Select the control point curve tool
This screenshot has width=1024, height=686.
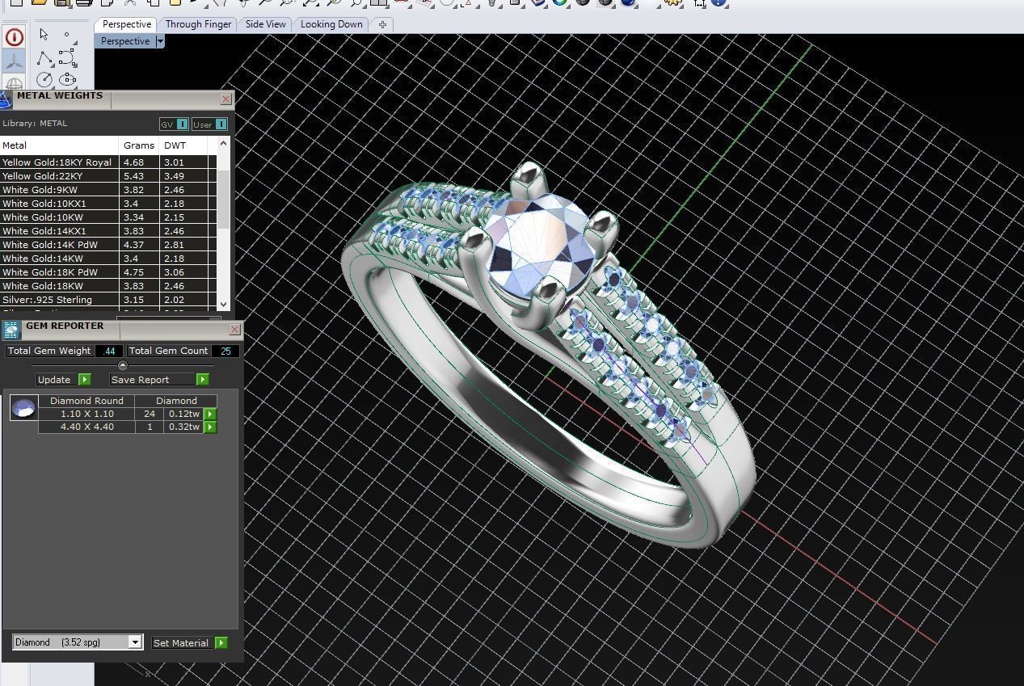[x=68, y=58]
